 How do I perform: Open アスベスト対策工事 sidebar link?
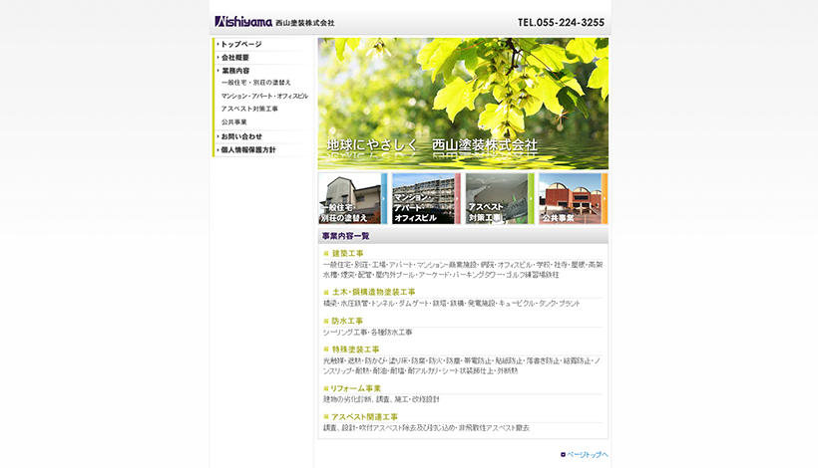click(249, 109)
